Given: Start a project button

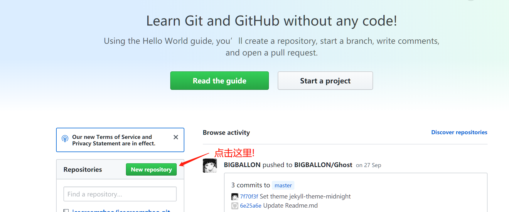Looking at the screenshot, I should (x=325, y=81).
